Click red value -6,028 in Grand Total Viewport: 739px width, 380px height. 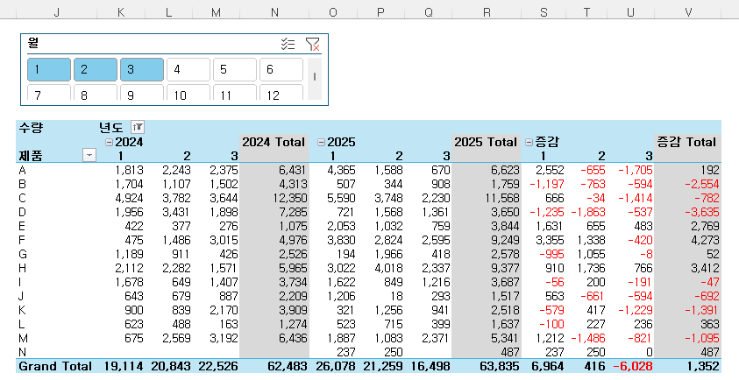[633, 366]
